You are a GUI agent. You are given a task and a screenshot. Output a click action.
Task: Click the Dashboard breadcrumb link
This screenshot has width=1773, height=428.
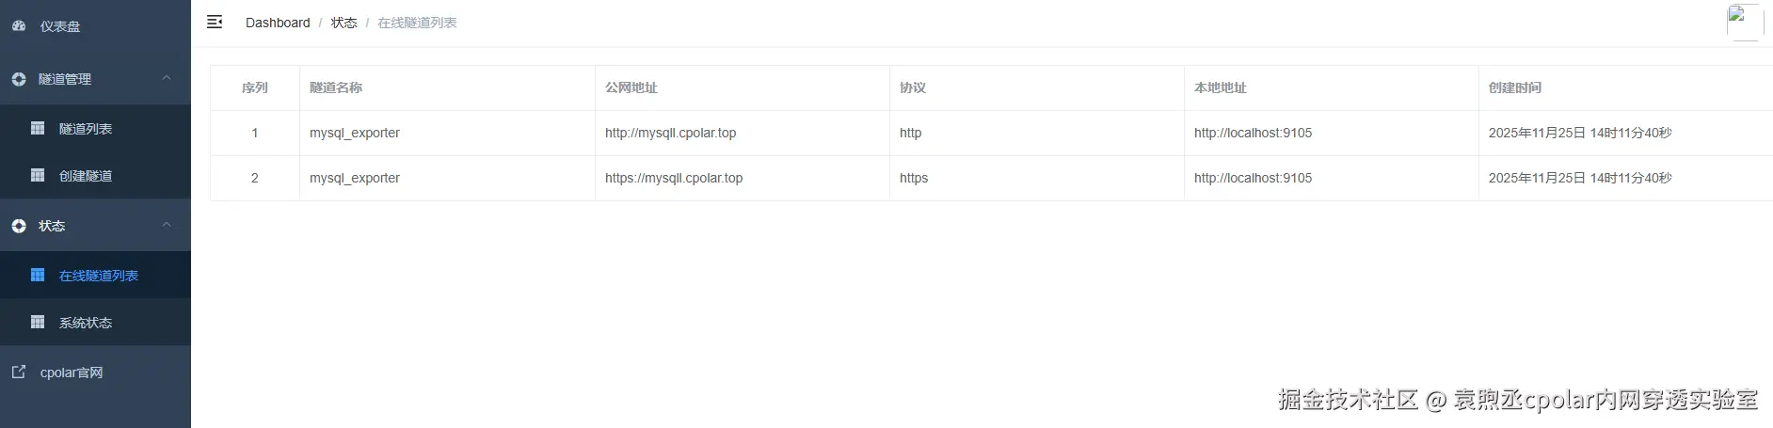[278, 23]
